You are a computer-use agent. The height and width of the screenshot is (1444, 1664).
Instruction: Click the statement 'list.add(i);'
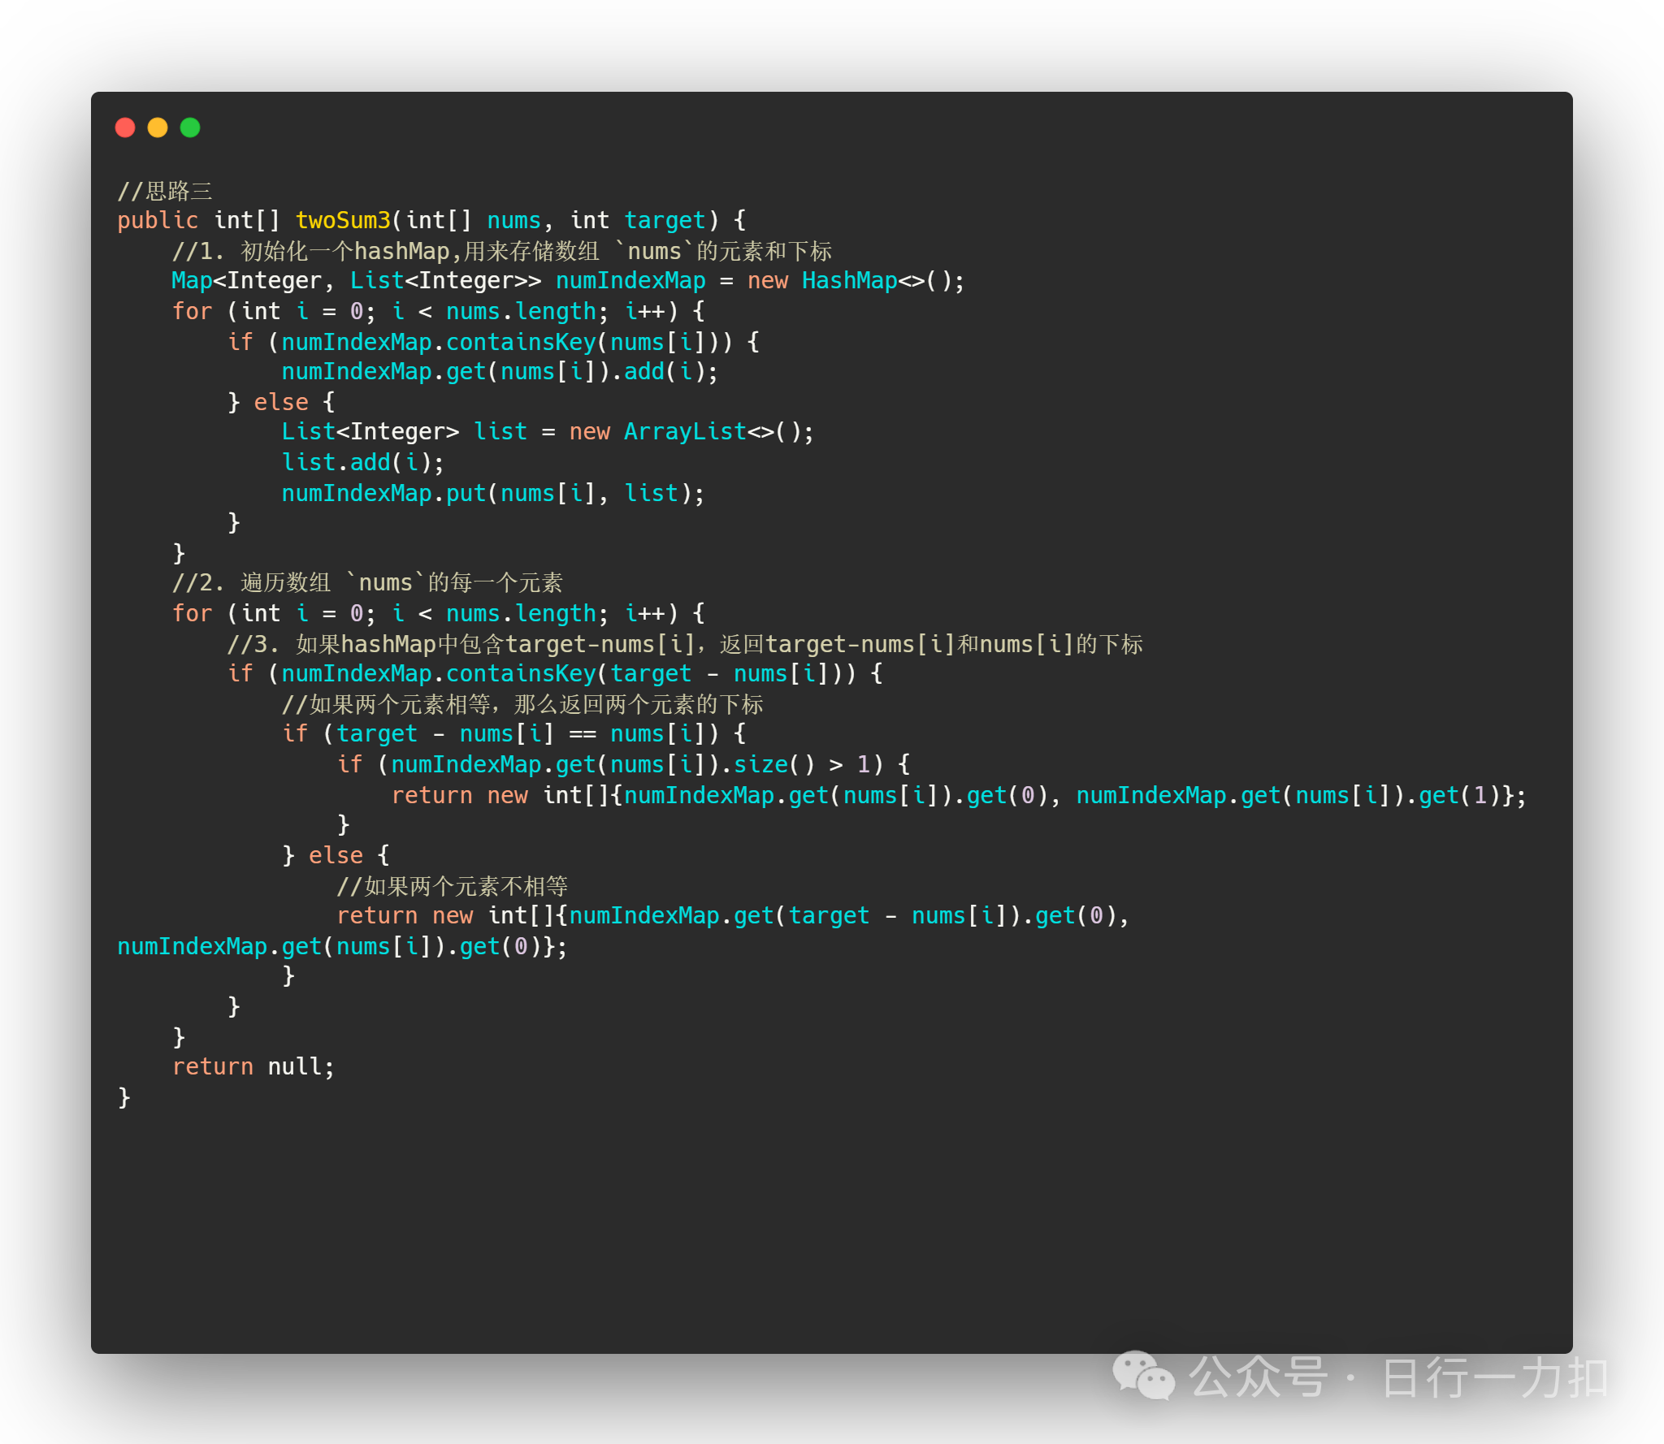[x=363, y=462]
